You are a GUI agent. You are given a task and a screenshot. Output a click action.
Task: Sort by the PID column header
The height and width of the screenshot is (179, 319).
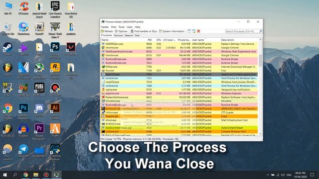150,40
